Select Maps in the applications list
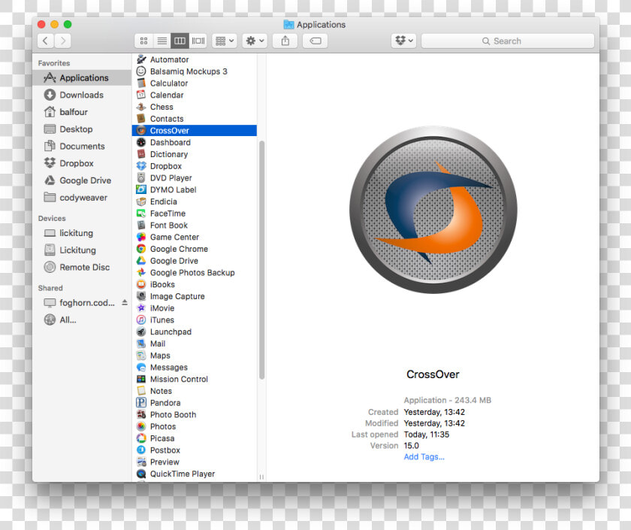The width and height of the screenshot is (631, 530). (x=195, y=356)
